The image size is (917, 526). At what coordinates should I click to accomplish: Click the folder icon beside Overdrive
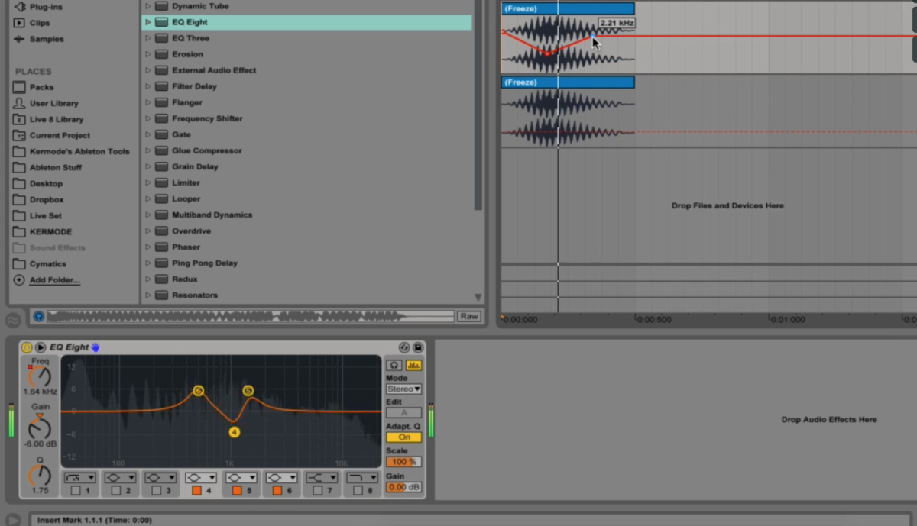(161, 231)
